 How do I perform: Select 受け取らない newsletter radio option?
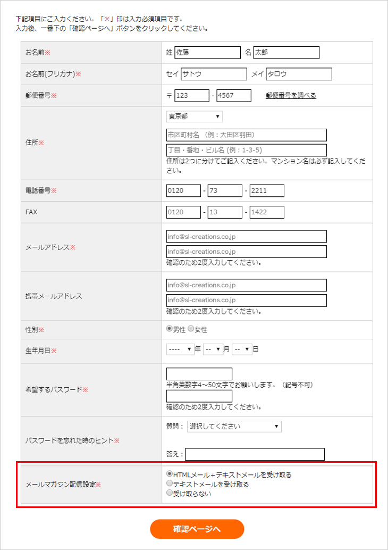170,493
